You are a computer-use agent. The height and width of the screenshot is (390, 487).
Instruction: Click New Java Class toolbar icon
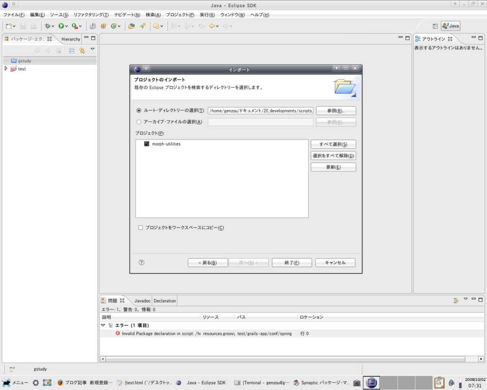click(114, 26)
